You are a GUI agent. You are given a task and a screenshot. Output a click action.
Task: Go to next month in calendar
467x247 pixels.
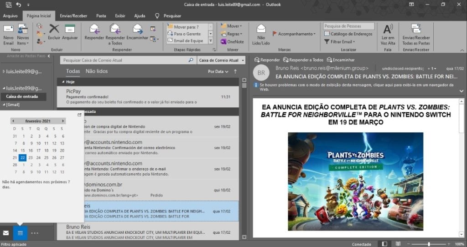point(63,121)
